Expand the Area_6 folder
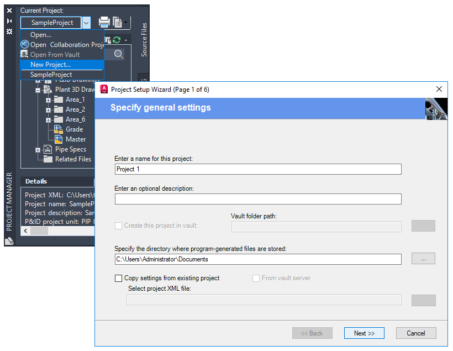This screenshot has width=453, height=351. pyautogui.click(x=48, y=120)
